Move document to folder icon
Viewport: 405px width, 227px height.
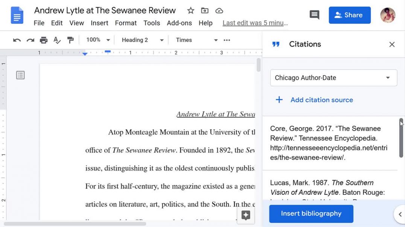[x=204, y=11]
